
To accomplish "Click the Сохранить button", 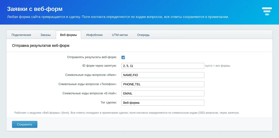I will [25, 124].
